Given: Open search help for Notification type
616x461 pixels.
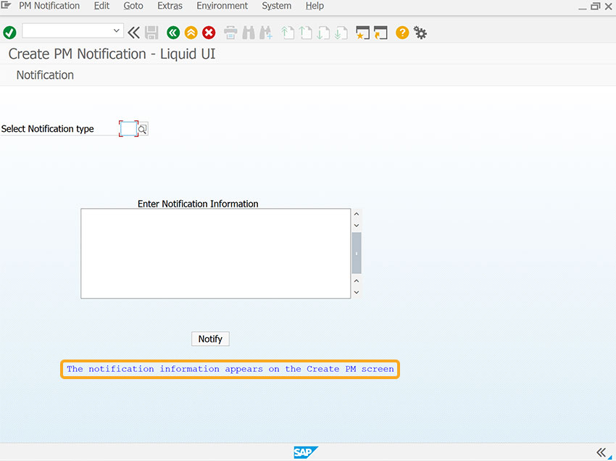Looking at the screenshot, I should tap(143, 129).
